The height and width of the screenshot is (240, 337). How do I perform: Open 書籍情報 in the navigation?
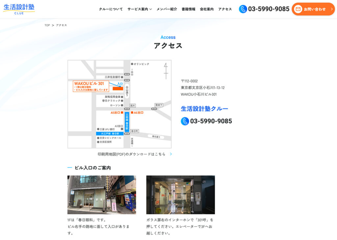tap(188, 9)
